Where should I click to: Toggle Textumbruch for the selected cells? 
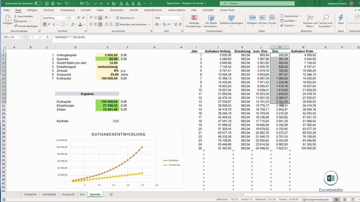pos(125,18)
